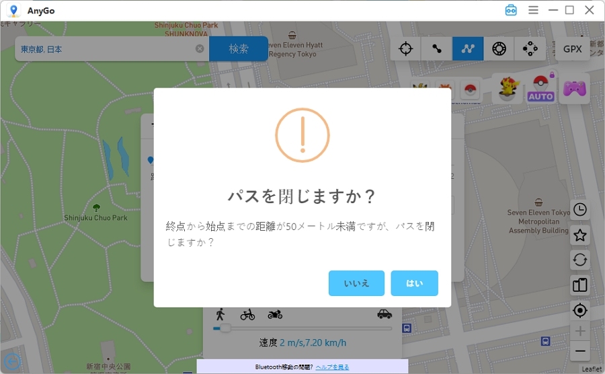
Task: Open the title bar toolbox robot icon
Action: point(511,10)
